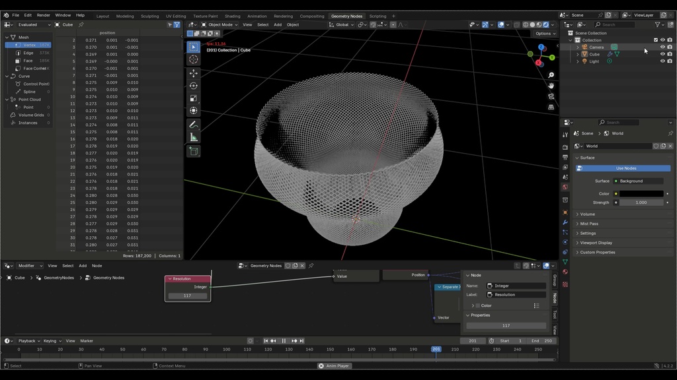The image size is (677, 380).
Task: Expand the Custom Properties panel
Action: (623, 253)
